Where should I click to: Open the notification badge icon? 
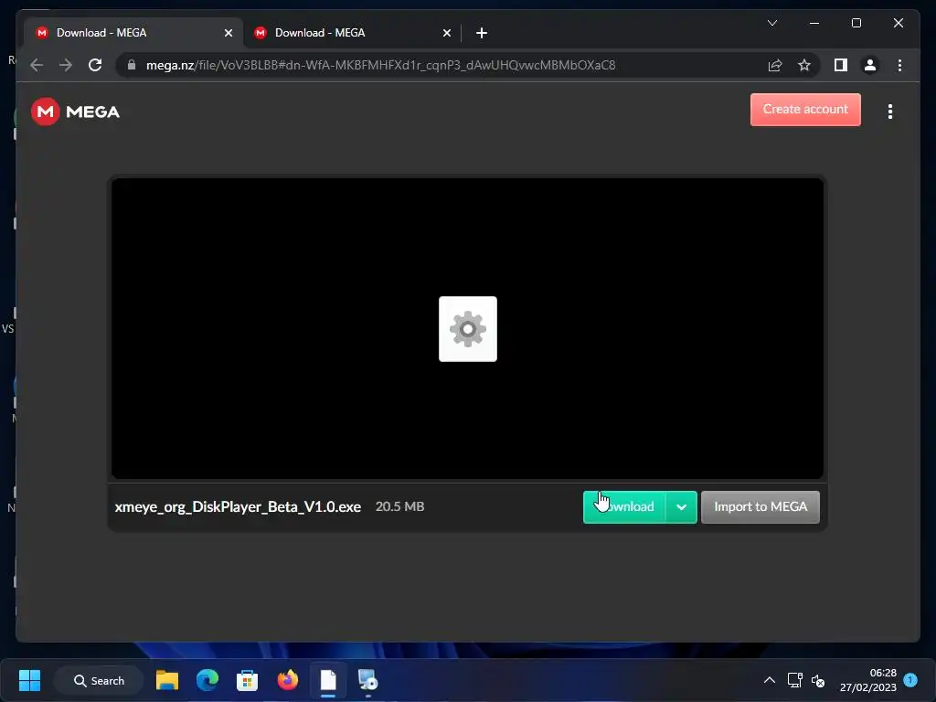(x=910, y=680)
